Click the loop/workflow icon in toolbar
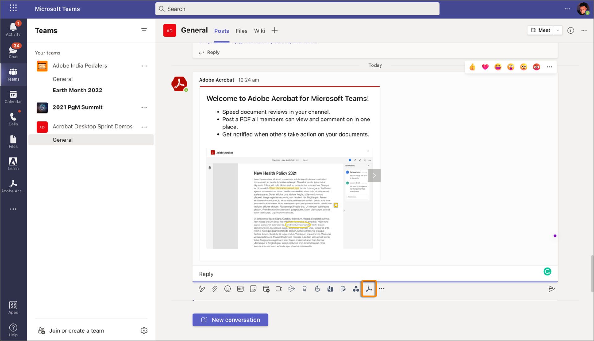 pyautogui.click(x=317, y=289)
